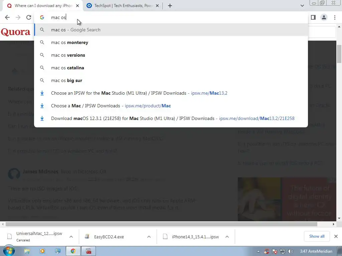Image resolution: width=342 pixels, height=256 pixels.
Task: Choose 'mac os - Google Search' suggestion
Action: [171, 30]
